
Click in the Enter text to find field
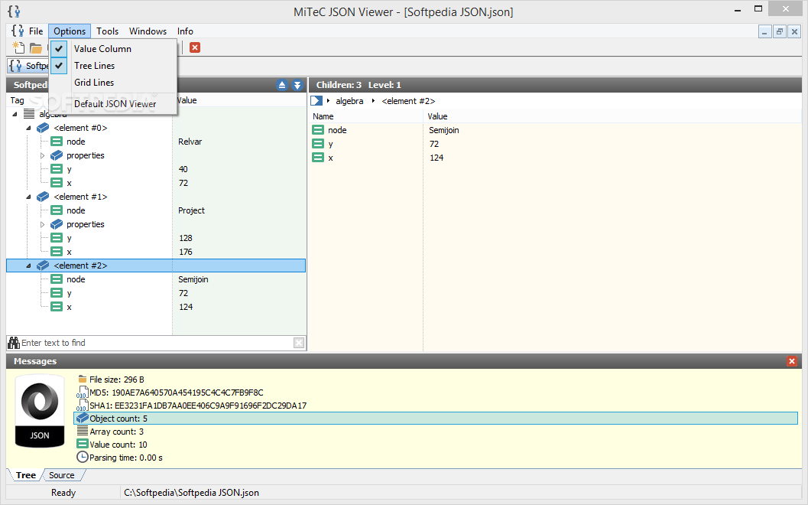pyautogui.click(x=157, y=343)
